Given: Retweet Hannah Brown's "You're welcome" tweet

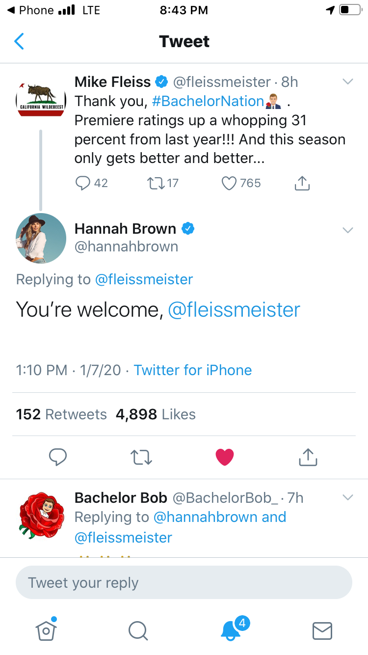Looking at the screenshot, I should [x=141, y=457].
